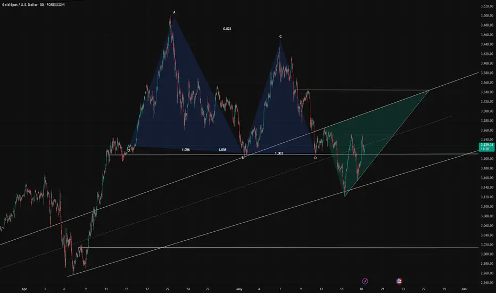Click the date 11 on the time axis
Image resolution: width=496 pixels, height=293 pixels.
coord(106,289)
